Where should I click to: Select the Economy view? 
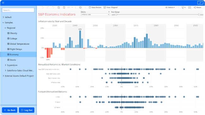click(18, 54)
